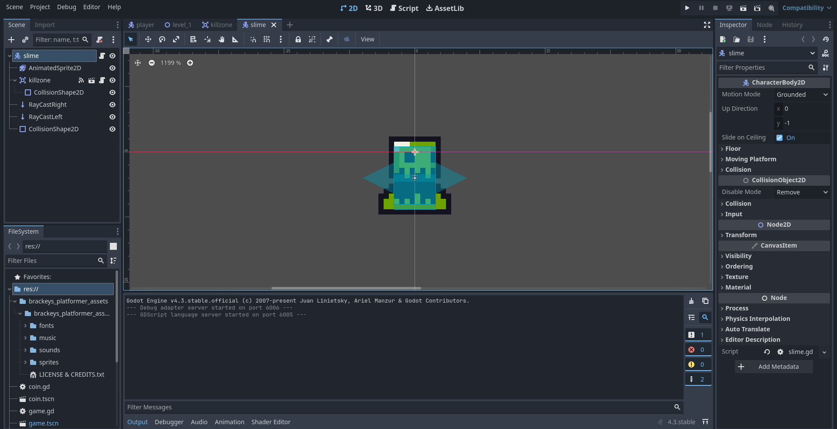The image size is (837, 429).
Task: Collapse the killzone node in scene tree
Action: (x=15, y=80)
